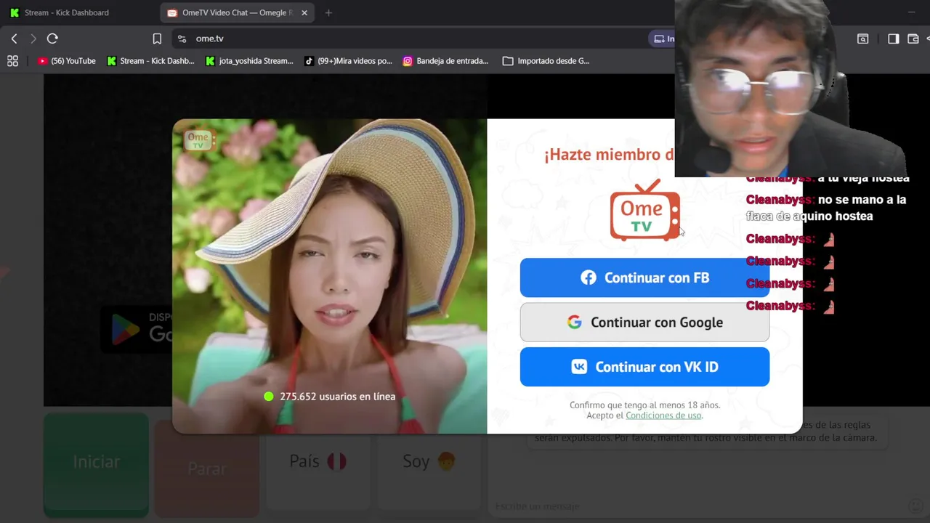
Task: Click the ¡Hazte miembro heading
Action: click(609, 155)
